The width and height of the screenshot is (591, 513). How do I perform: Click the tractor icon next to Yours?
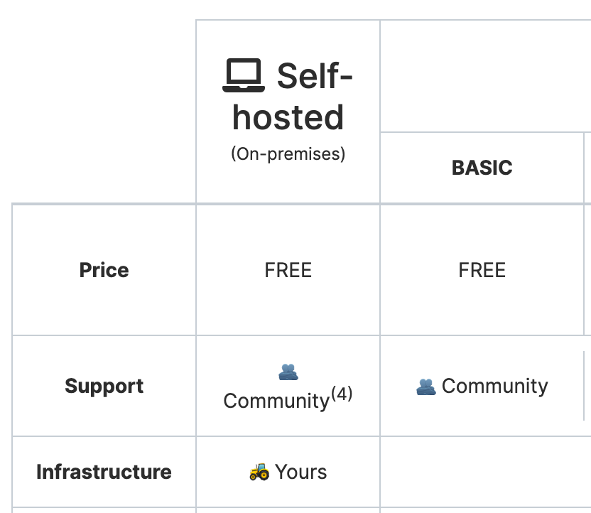(x=259, y=472)
